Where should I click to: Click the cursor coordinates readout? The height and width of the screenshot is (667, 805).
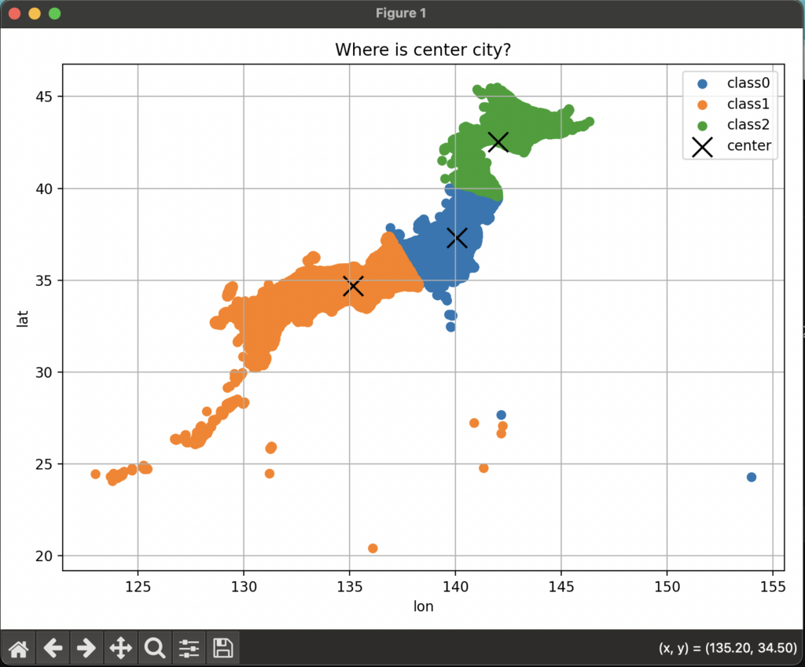(x=727, y=648)
